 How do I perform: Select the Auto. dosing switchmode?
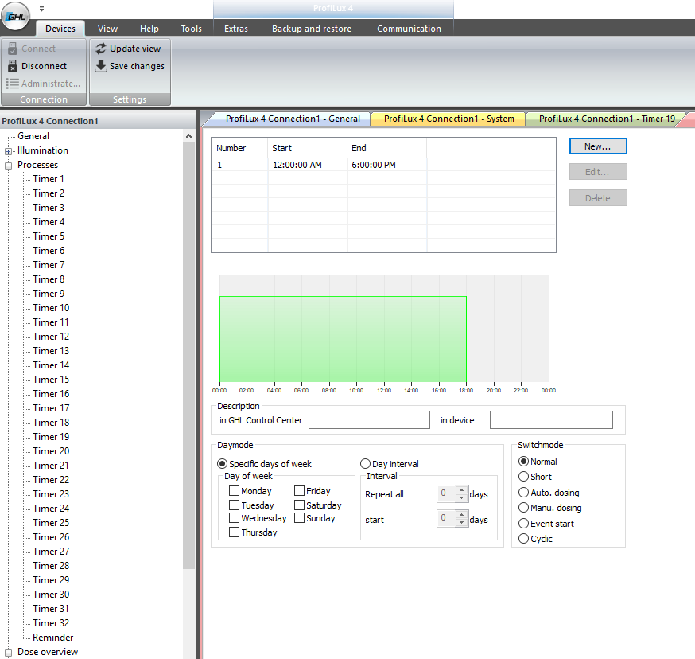(523, 493)
